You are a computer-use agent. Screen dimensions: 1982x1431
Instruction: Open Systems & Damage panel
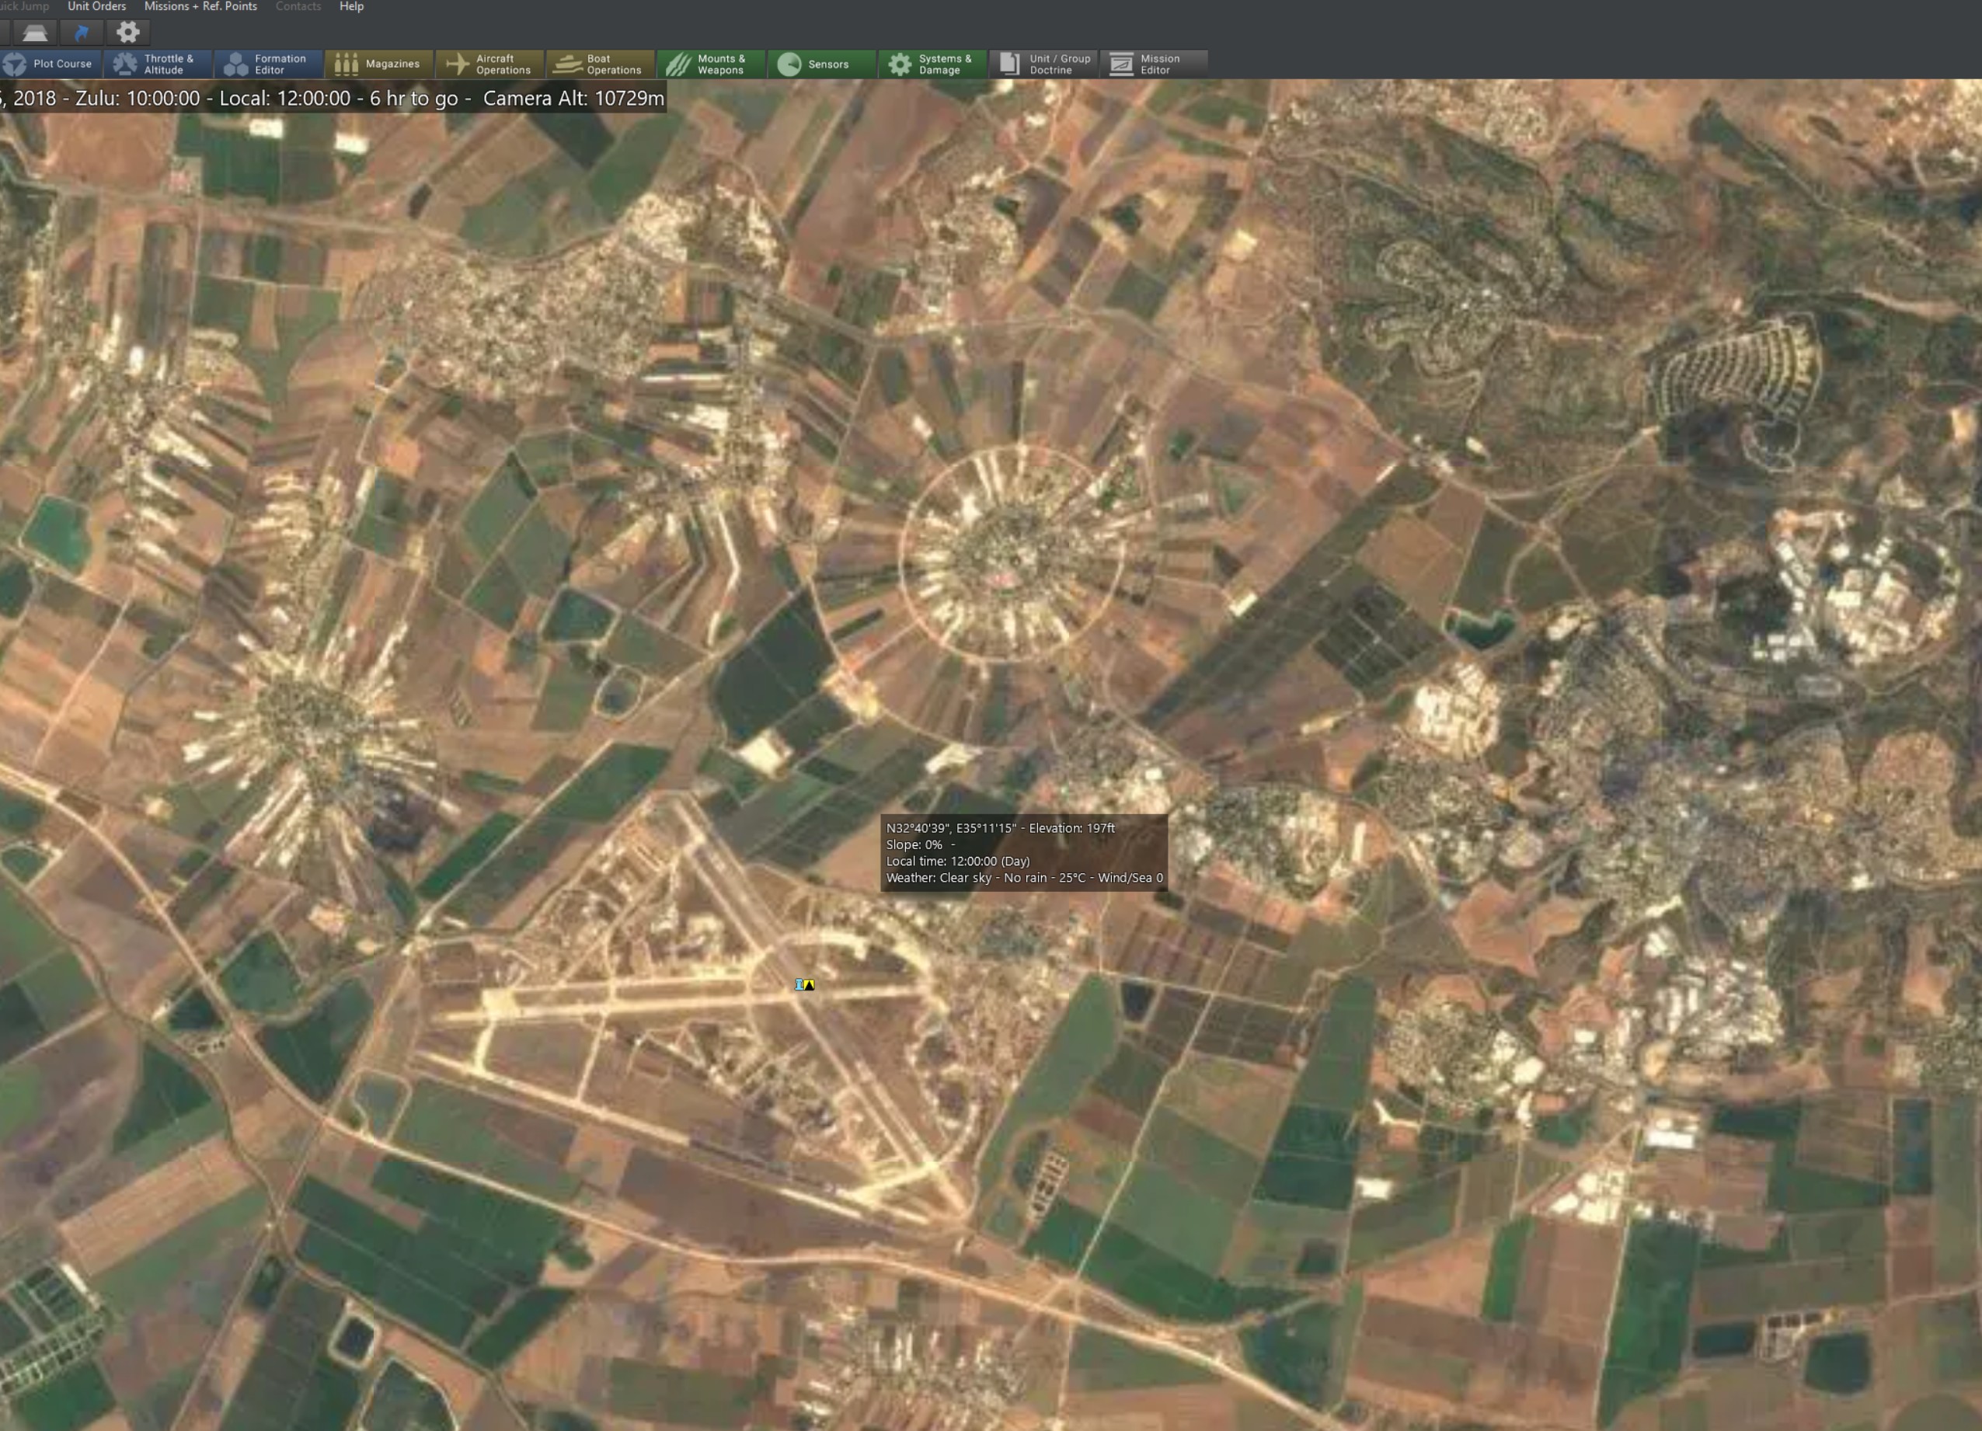(932, 64)
